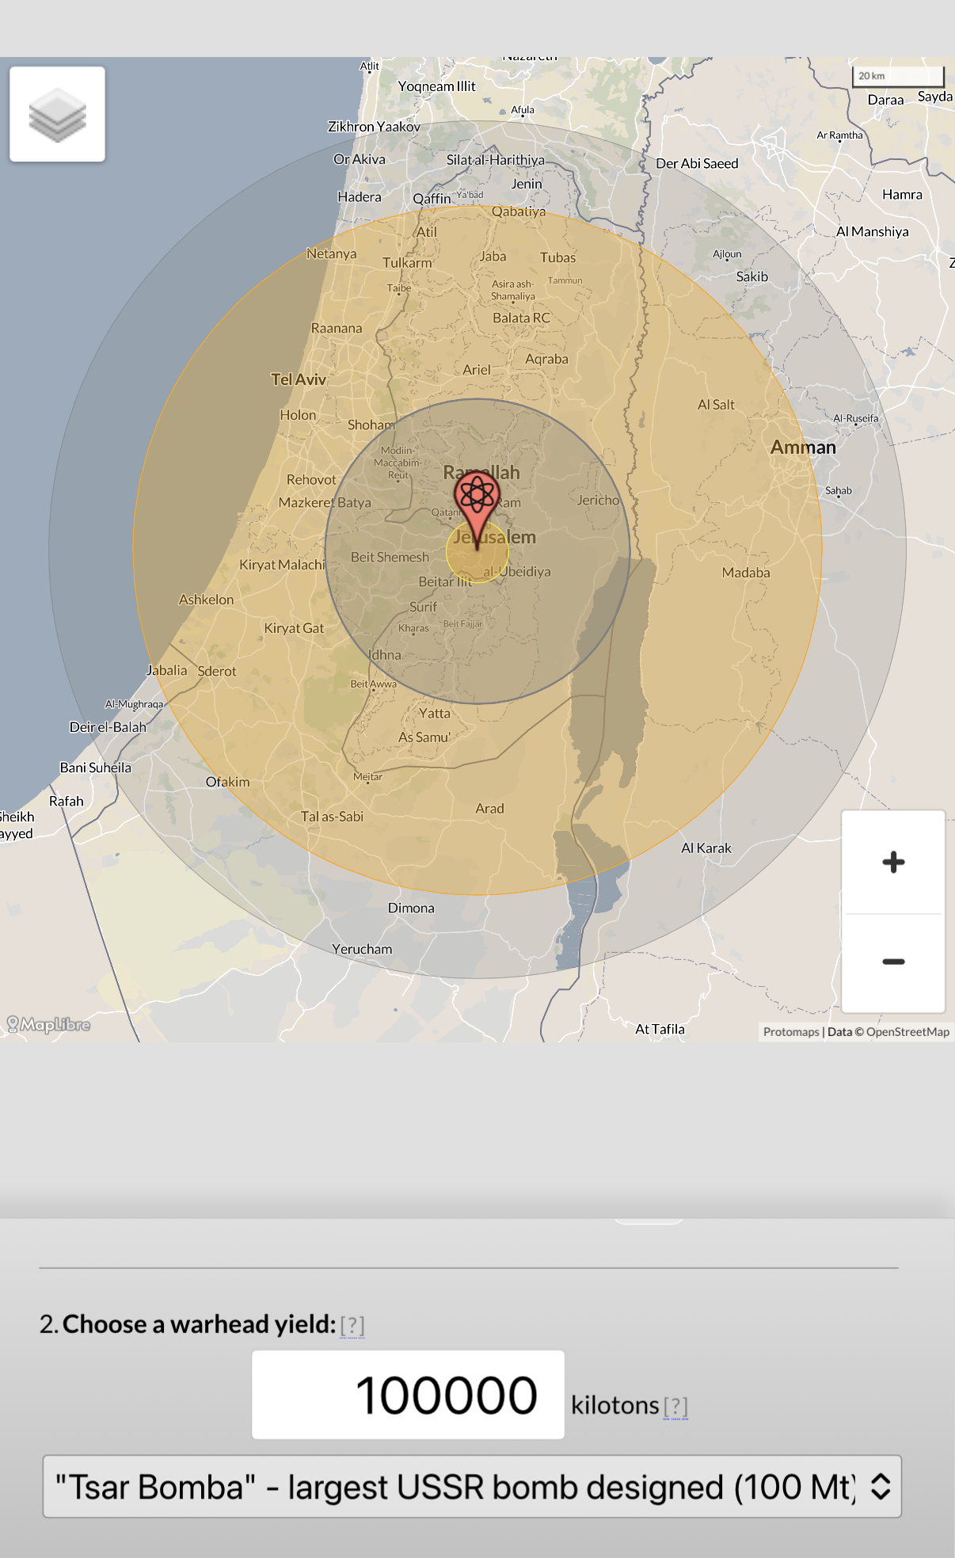Viewport: 955px width, 1558px height.
Task: Open help link next to kilotons
Action: 675,1406
